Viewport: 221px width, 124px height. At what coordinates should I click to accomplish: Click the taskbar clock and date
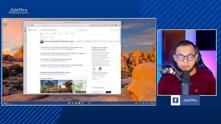coord(152,103)
